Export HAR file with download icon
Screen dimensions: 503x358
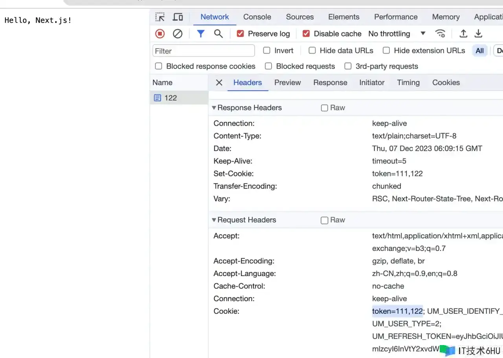(478, 34)
